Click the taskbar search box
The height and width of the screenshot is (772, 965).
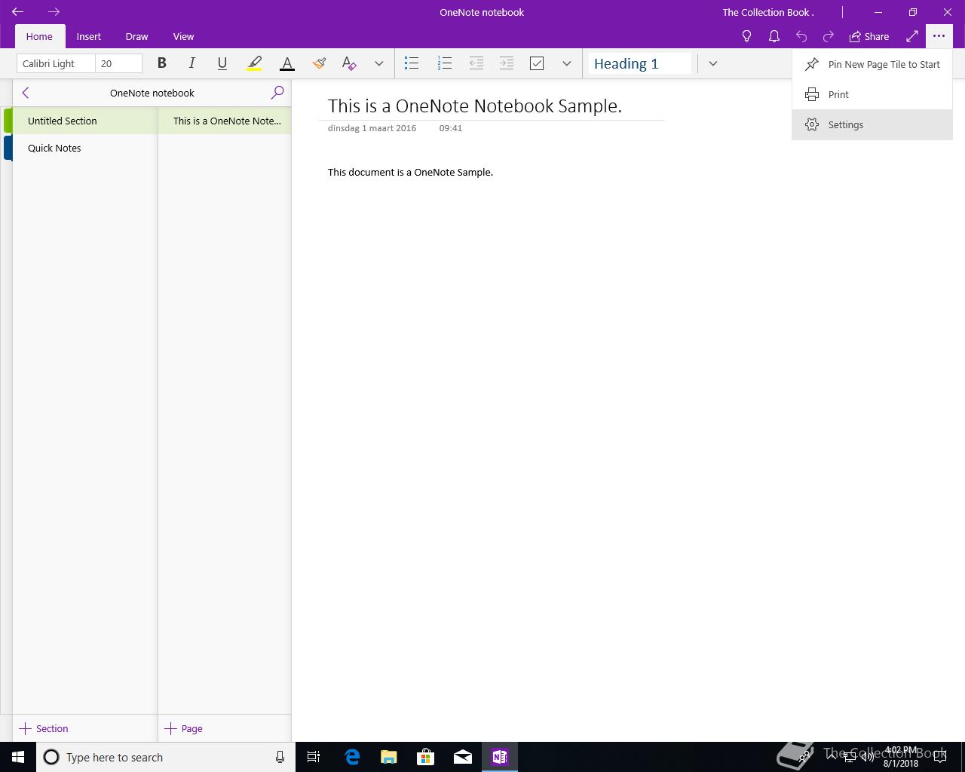pyautogui.click(x=166, y=757)
